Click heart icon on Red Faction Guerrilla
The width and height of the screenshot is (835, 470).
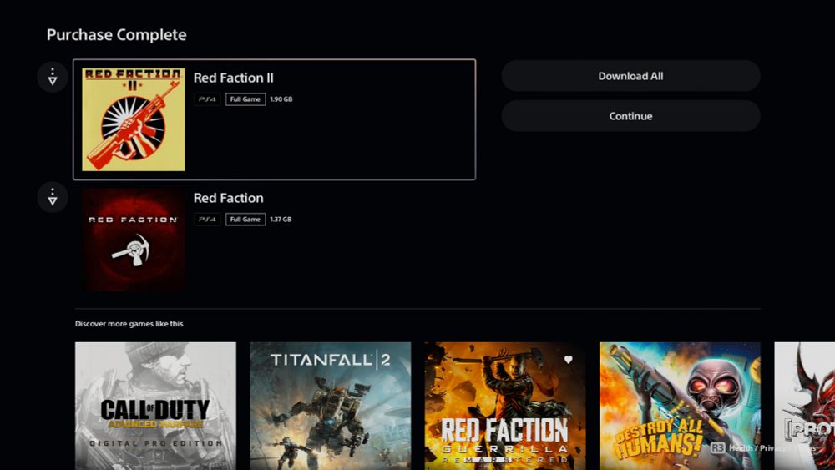pyautogui.click(x=568, y=360)
